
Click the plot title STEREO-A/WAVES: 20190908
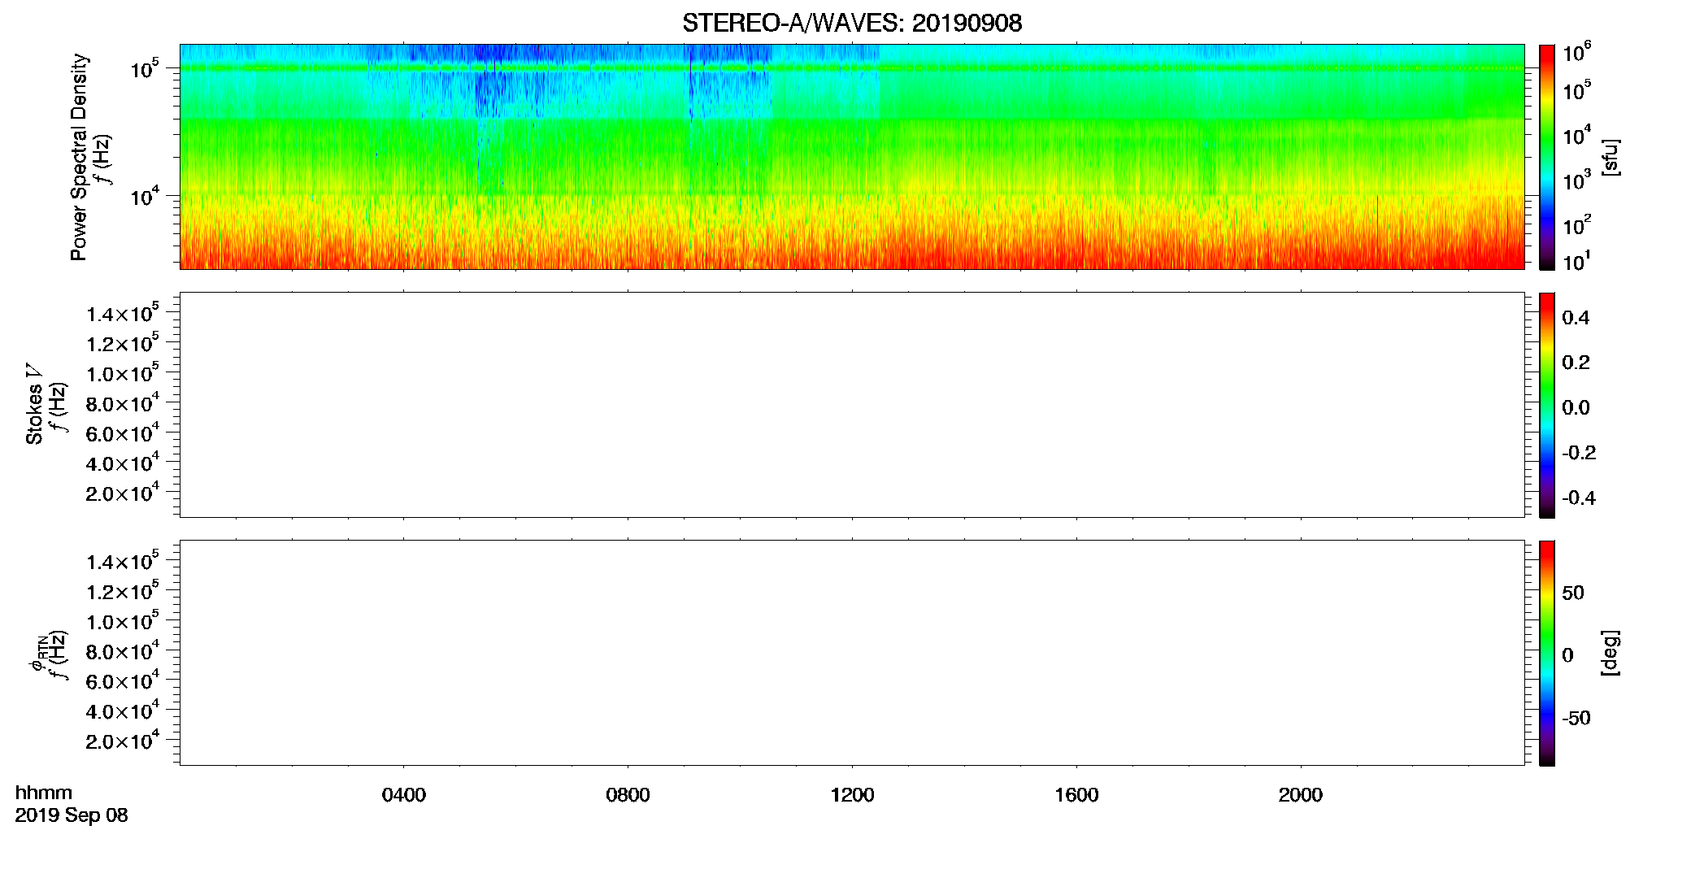tap(852, 23)
